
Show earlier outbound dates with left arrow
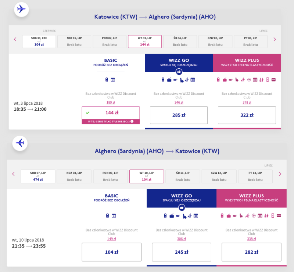(x=15, y=39)
